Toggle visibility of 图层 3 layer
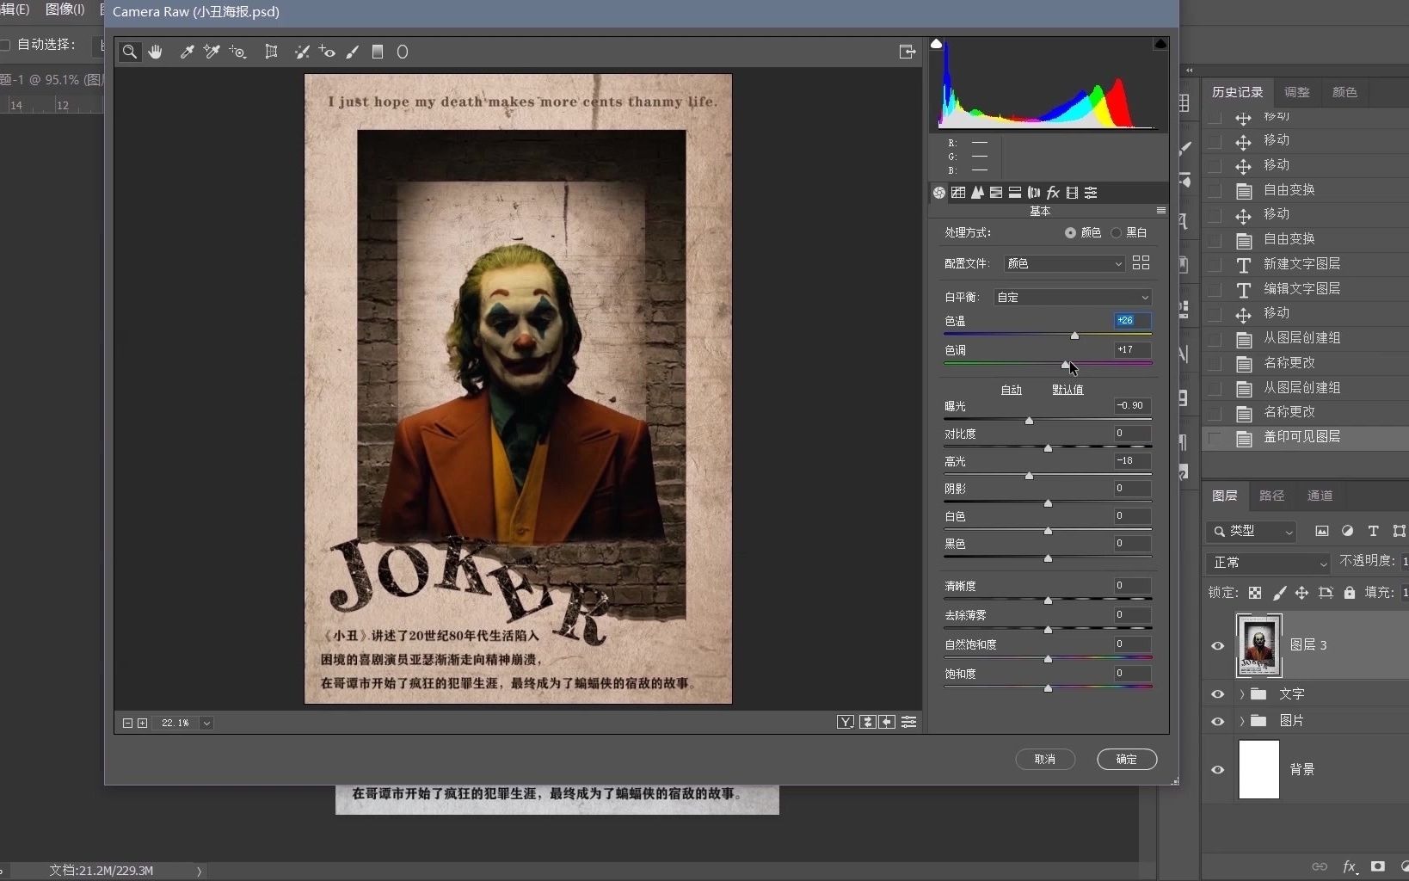This screenshot has width=1409, height=881. point(1218,646)
